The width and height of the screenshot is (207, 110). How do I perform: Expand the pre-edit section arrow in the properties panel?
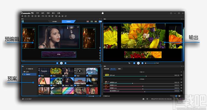[x=181, y=79]
